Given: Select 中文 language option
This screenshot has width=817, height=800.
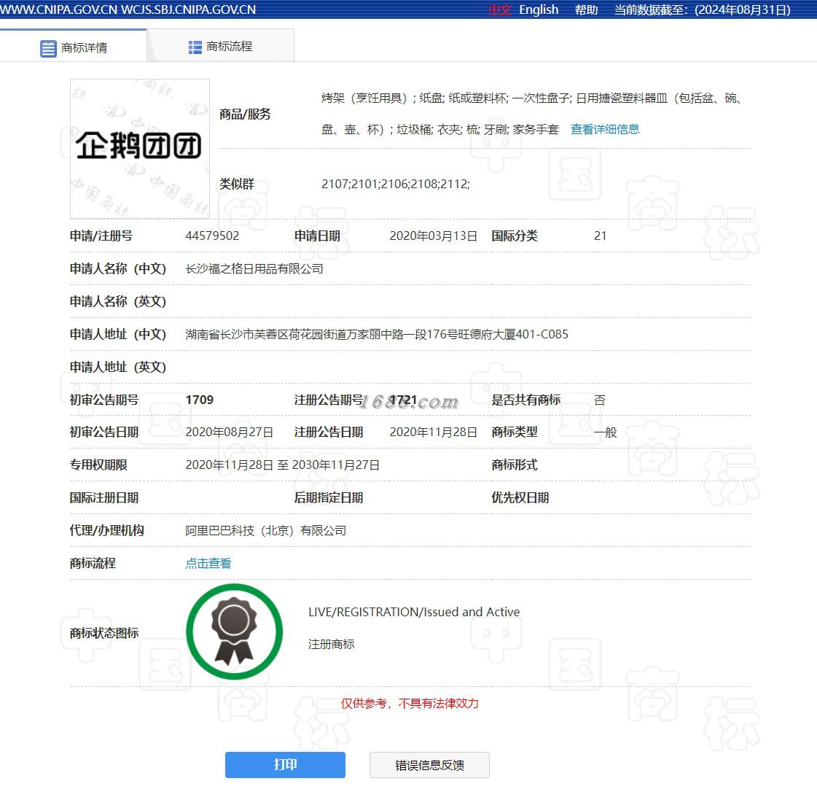Looking at the screenshot, I should pyautogui.click(x=500, y=10).
